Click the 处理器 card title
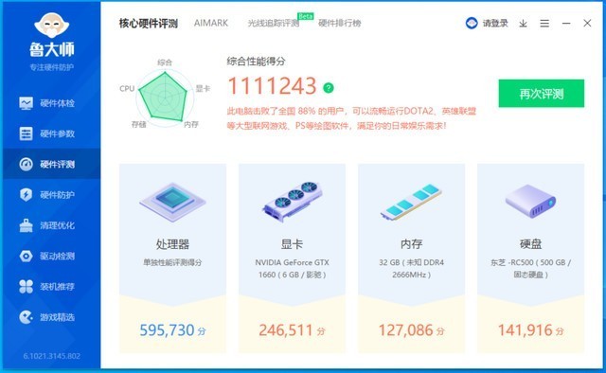Image resolution: width=606 pixels, height=373 pixels. [172, 244]
